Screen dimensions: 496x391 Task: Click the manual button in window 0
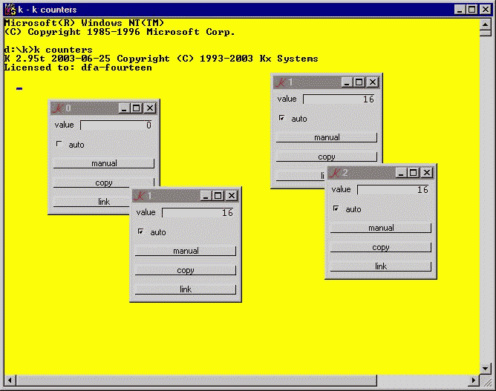coord(104,163)
